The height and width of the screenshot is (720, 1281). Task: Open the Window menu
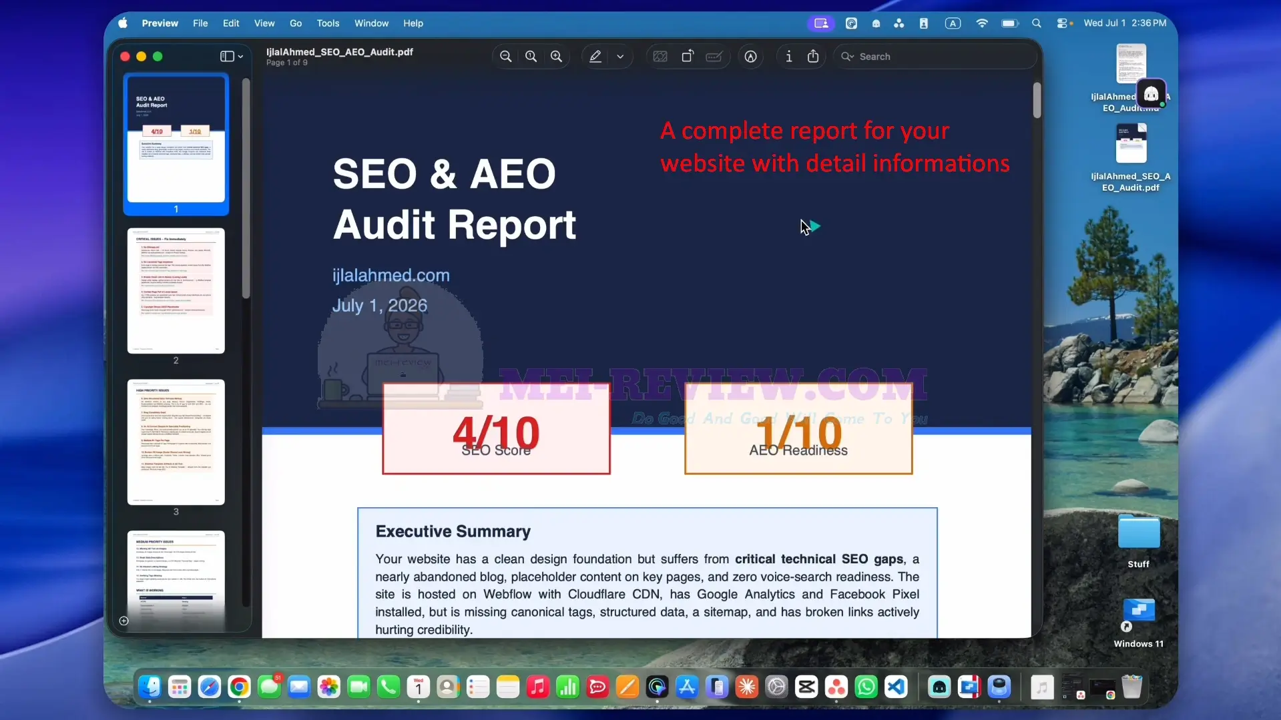click(371, 23)
